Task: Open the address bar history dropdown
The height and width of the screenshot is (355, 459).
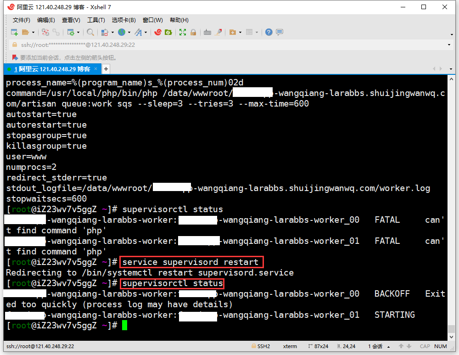Action: 449,45
